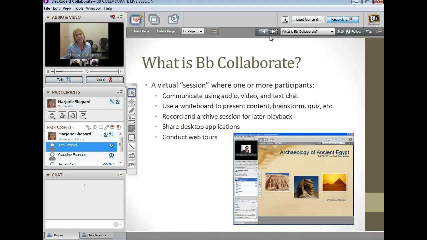
Task: Click the New Page button
Action: click(x=141, y=31)
